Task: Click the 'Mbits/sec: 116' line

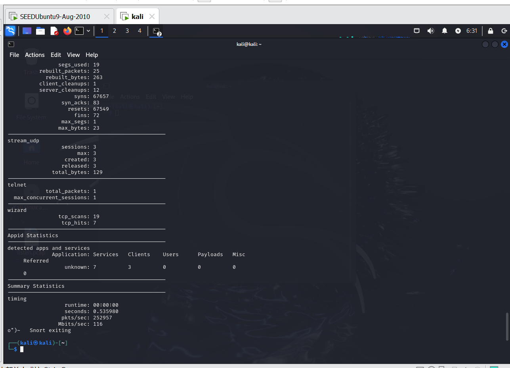Action: (x=80, y=324)
